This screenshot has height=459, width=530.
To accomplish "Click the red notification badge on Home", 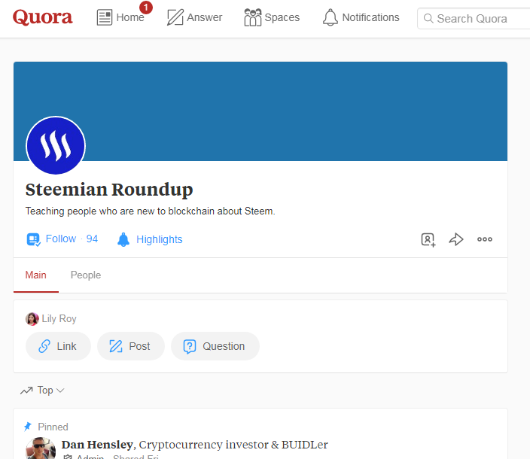I will click(146, 8).
